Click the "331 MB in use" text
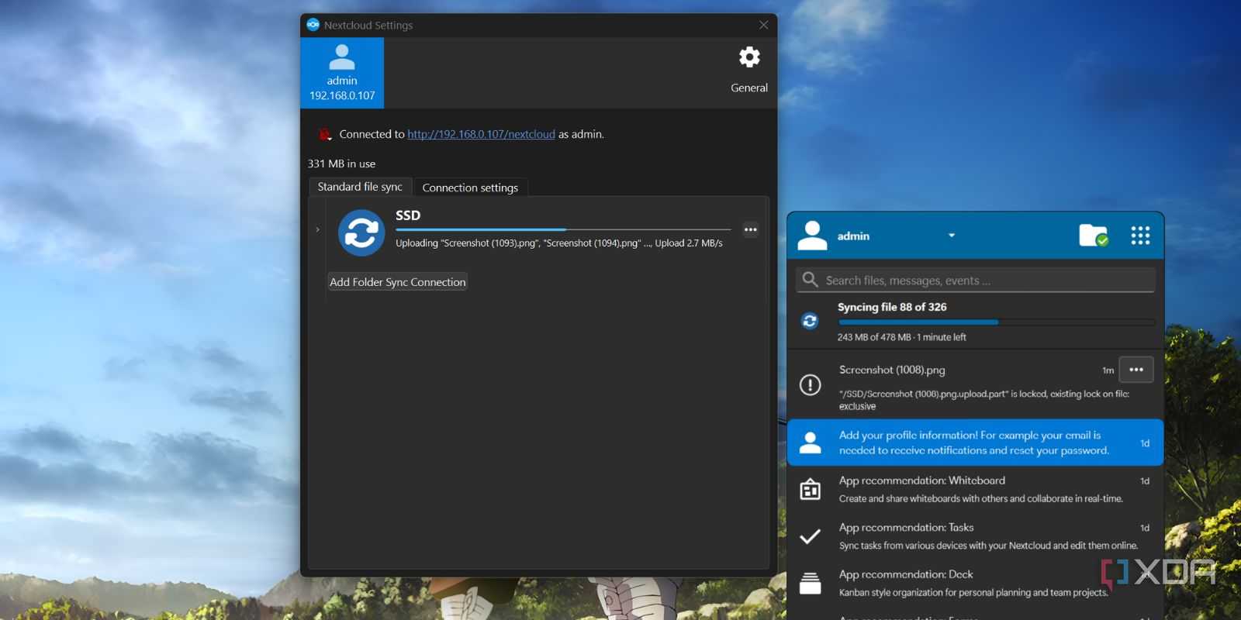 point(341,164)
